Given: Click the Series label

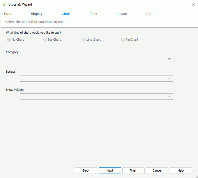Looking at the screenshot, I should (x=11, y=72).
